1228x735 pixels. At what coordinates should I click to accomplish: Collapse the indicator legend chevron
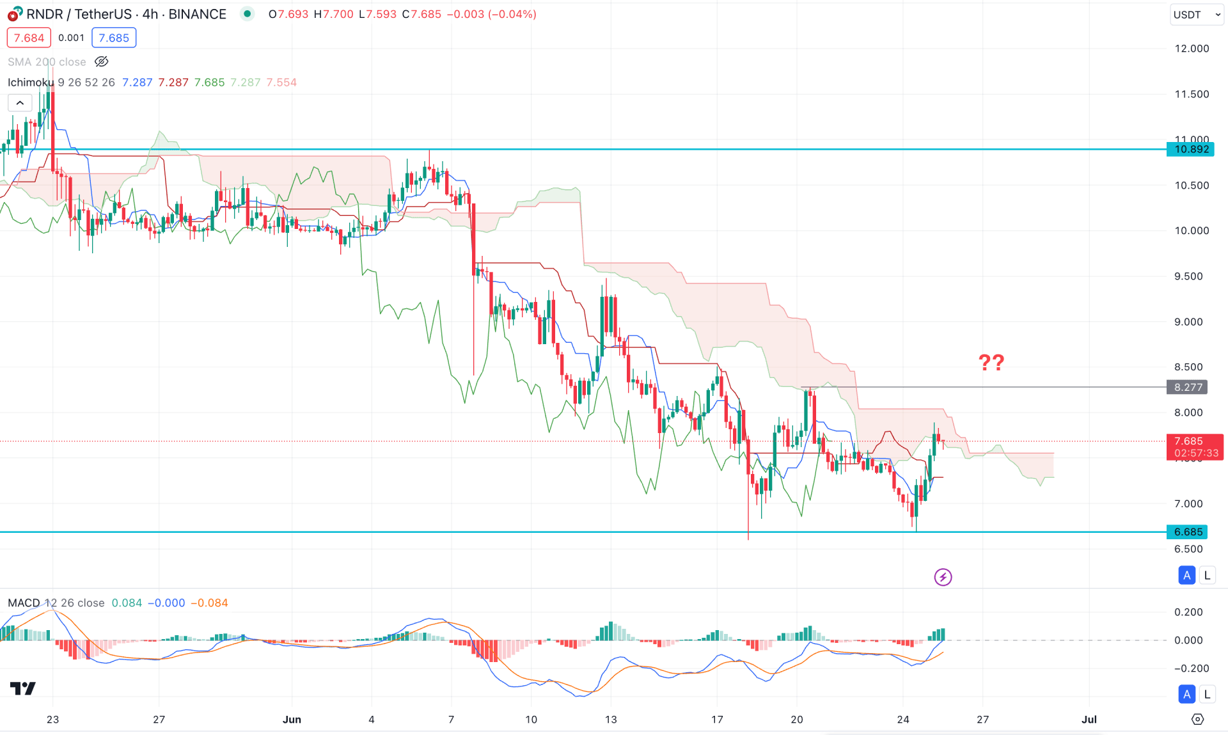point(20,103)
